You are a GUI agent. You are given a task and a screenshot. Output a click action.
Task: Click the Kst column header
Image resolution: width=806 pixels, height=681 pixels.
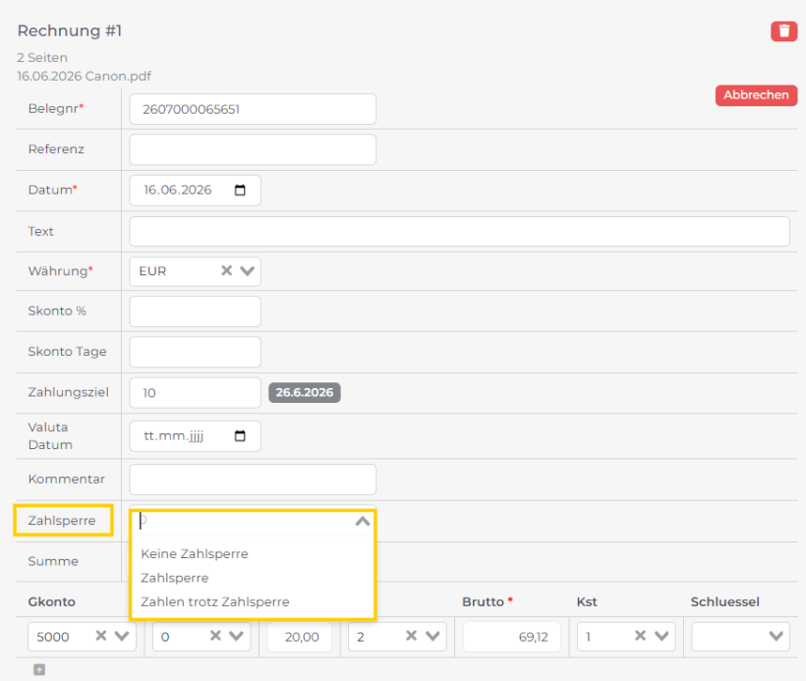(x=587, y=601)
